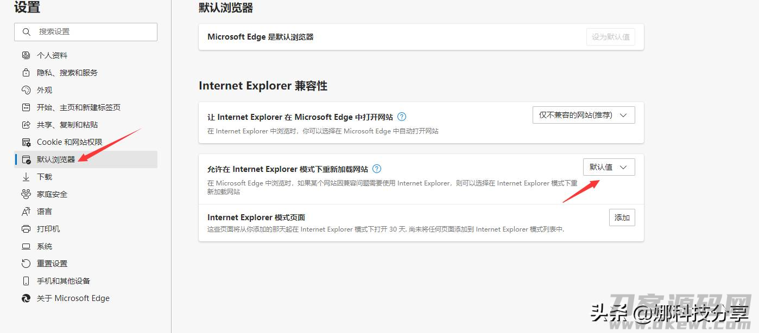759x333 pixels.
Task: Click help icon next to 让 Internet Explorer 在 Microsoft Edge 中打开网站
Action: 402,117
